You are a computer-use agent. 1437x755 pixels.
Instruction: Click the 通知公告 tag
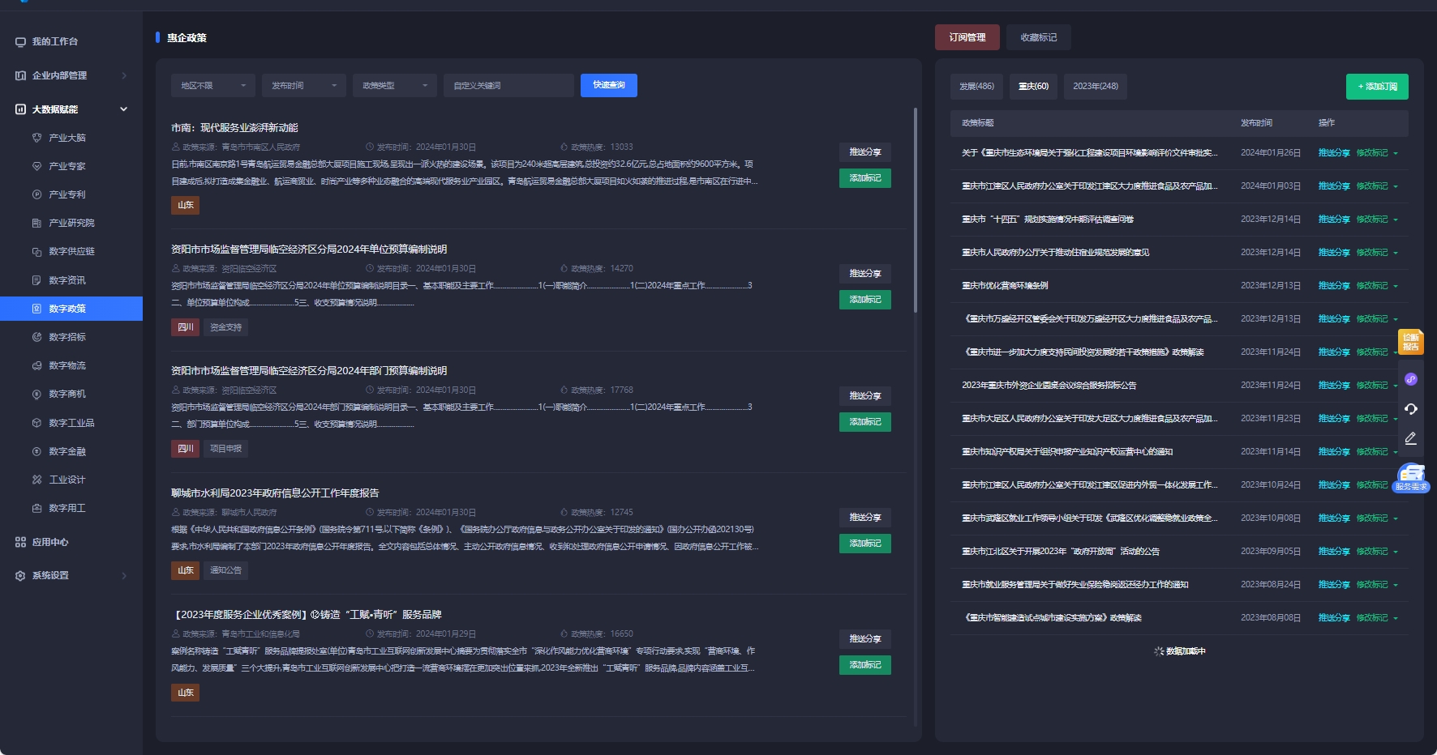[226, 570]
